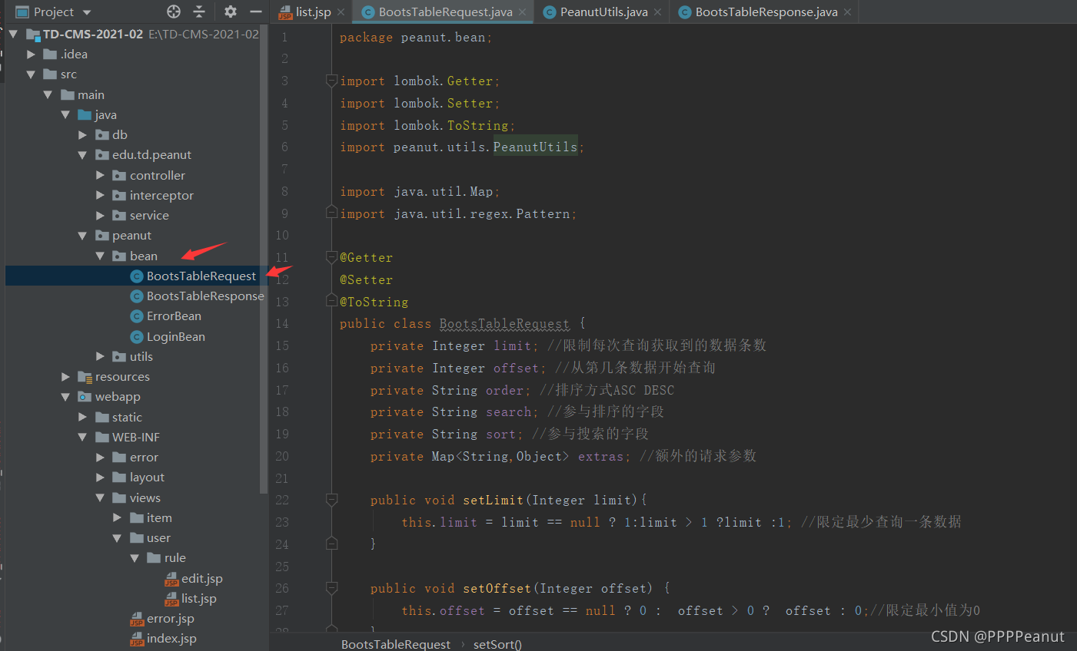Click the views folder icon

119,497
